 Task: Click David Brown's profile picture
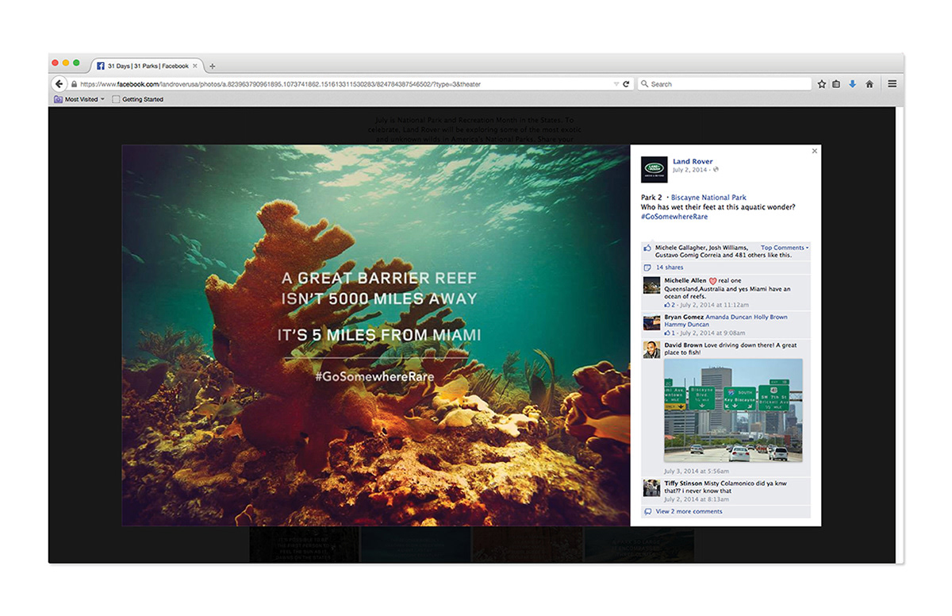click(651, 350)
